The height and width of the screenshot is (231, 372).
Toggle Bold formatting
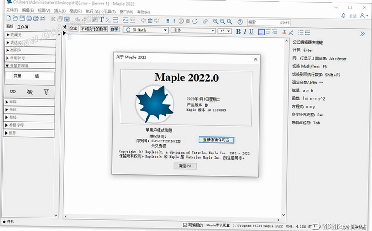pyautogui.click(x=239, y=32)
